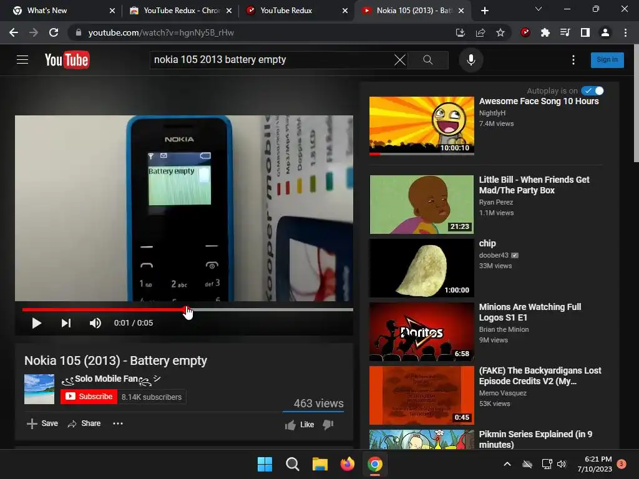
Task: Dislike the video with thumbs down
Action: coord(328,425)
